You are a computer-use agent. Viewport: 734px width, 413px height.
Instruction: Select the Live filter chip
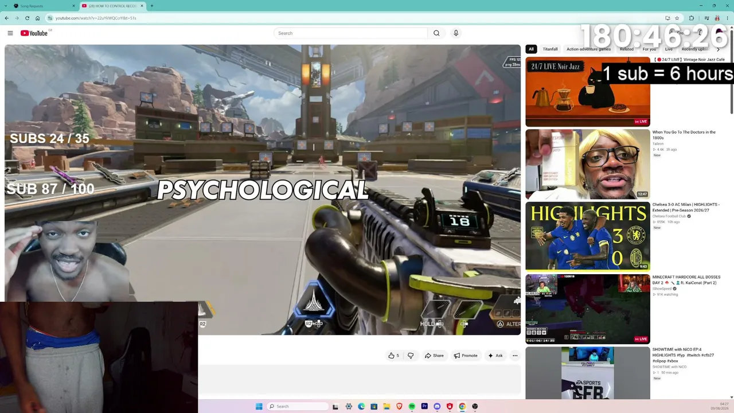pos(669,49)
